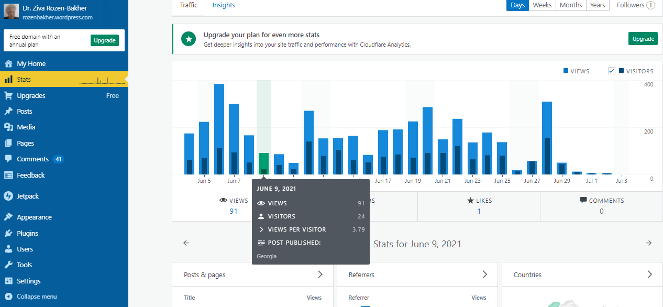Select the Years period button

[x=598, y=5]
